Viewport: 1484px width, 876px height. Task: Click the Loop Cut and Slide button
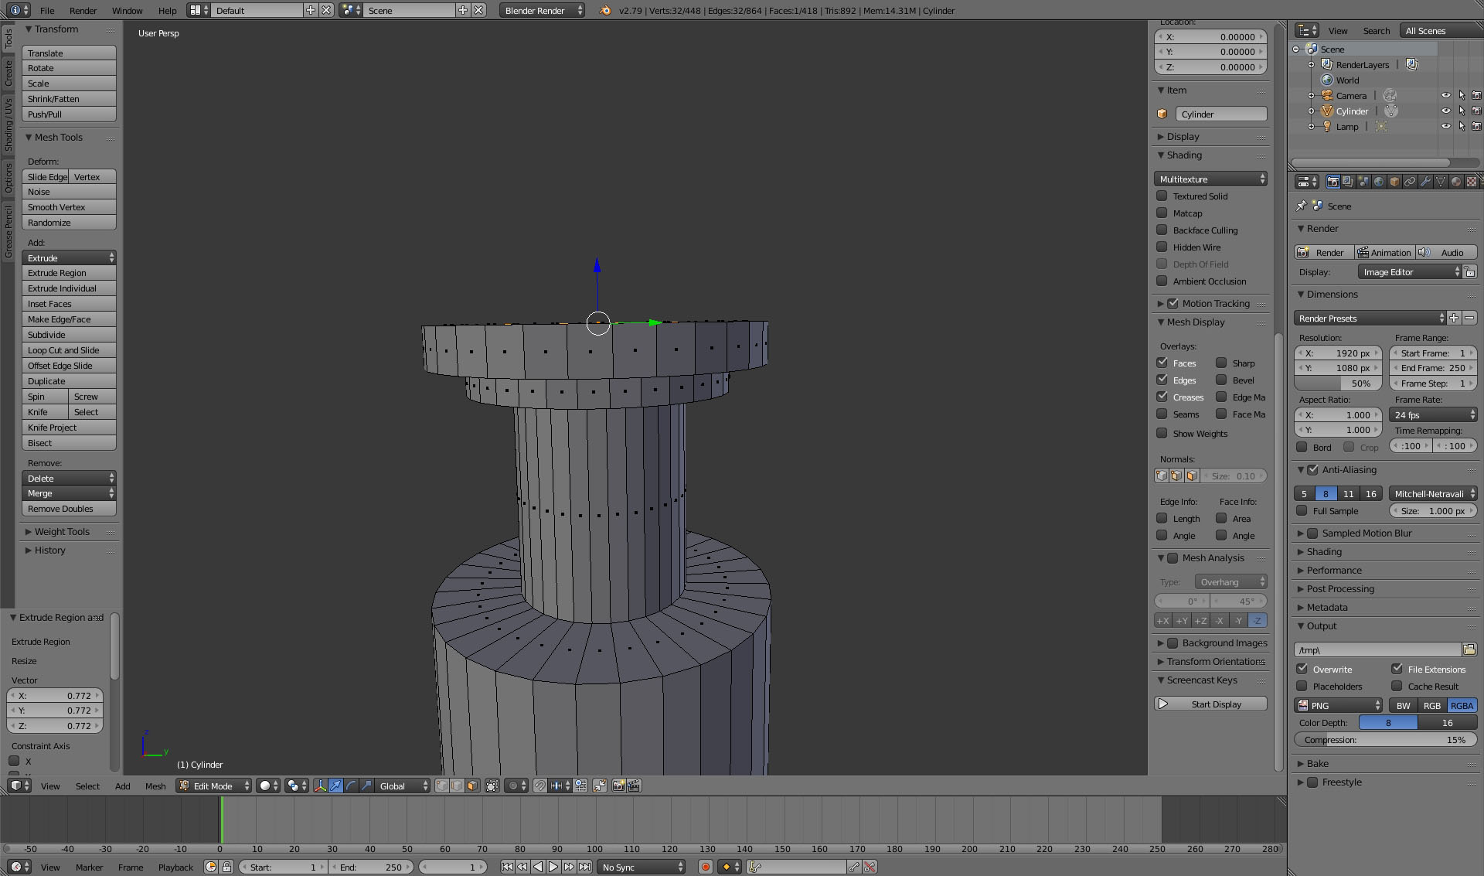pyautogui.click(x=69, y=350)
